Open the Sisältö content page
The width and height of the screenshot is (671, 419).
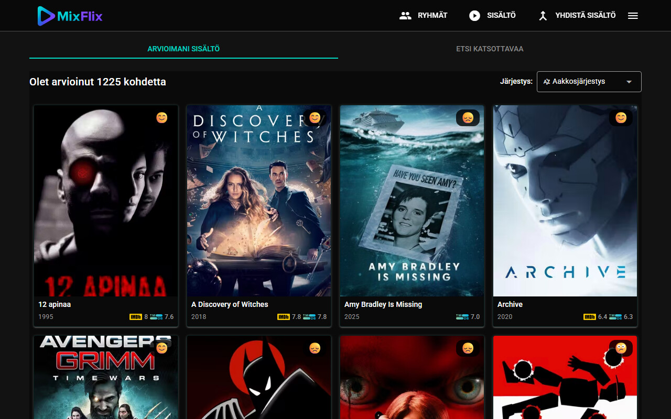coord(492,16)
